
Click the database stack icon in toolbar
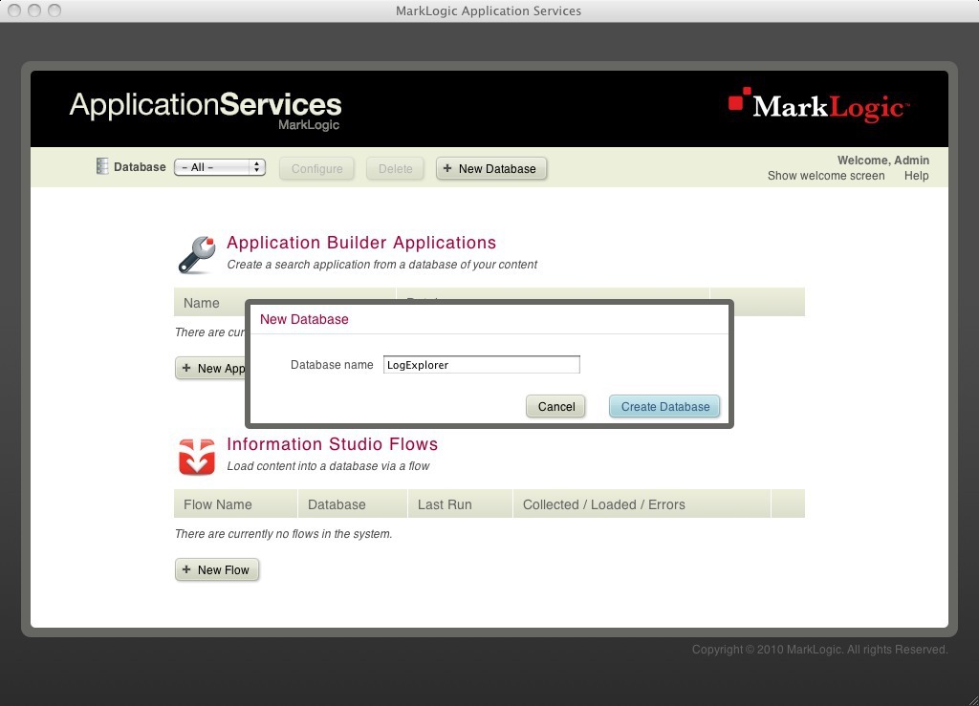click(101, 166)
